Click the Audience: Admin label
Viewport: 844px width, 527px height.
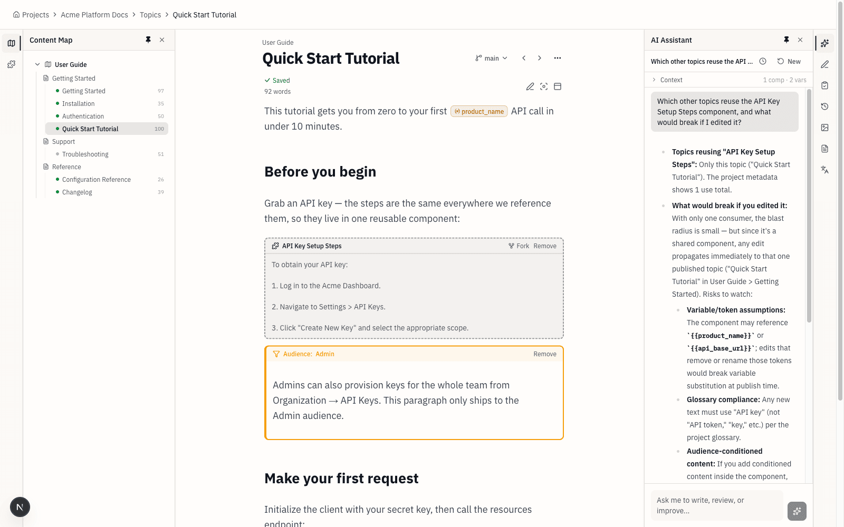tap(309, 354)
